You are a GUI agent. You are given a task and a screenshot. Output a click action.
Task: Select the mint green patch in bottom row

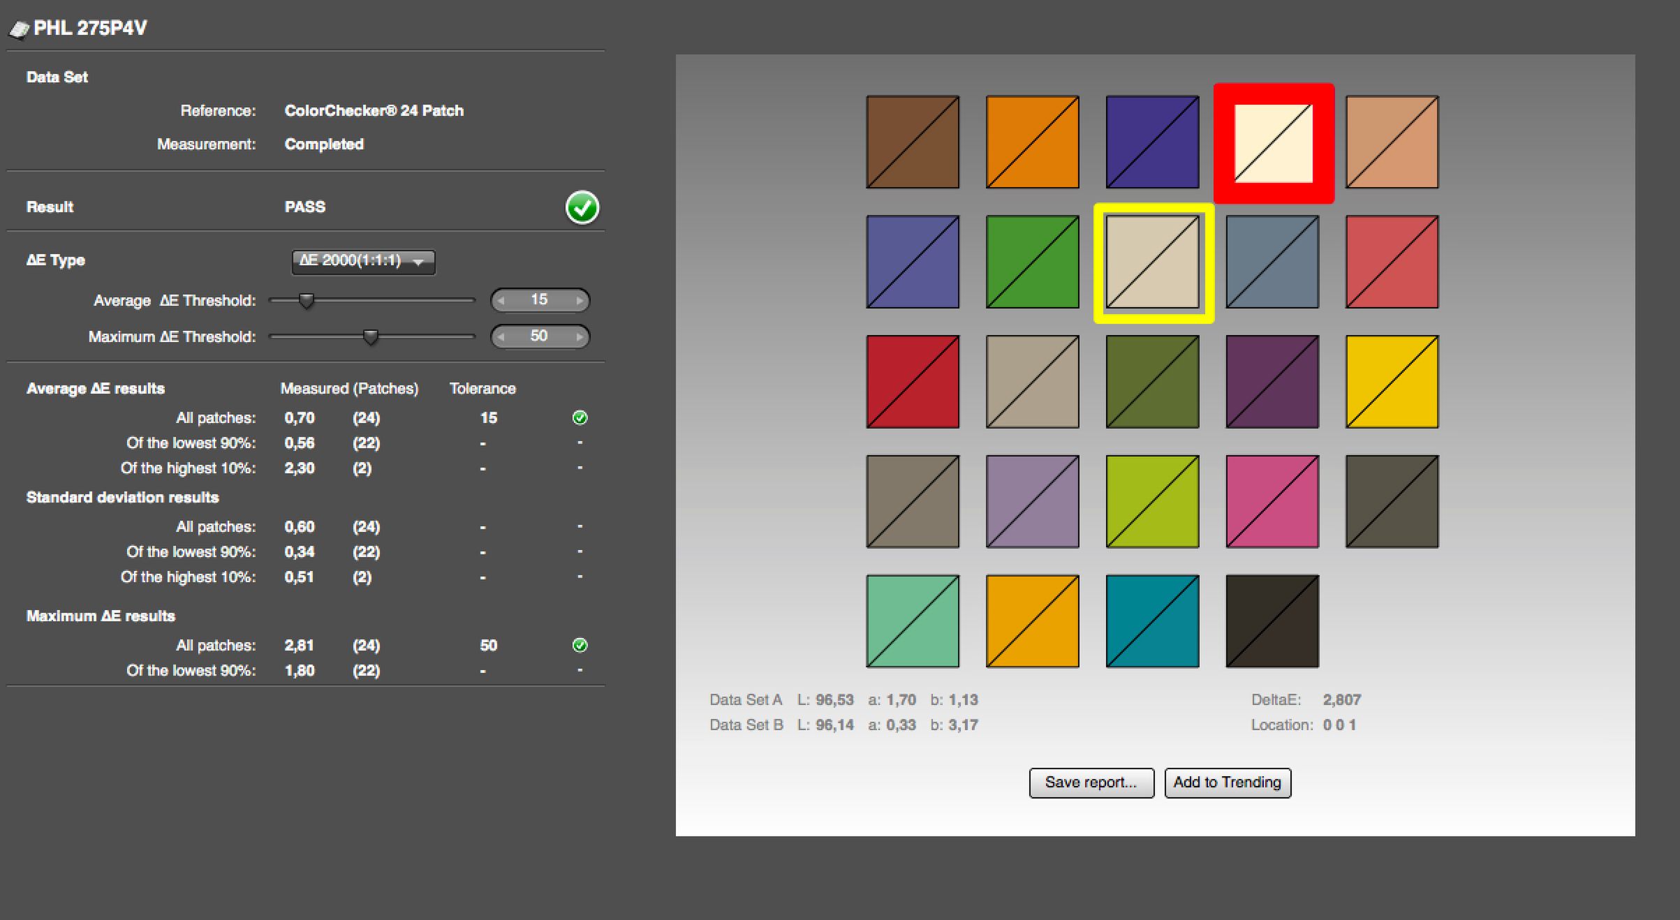pyautogui.click(x=913, y=621)
